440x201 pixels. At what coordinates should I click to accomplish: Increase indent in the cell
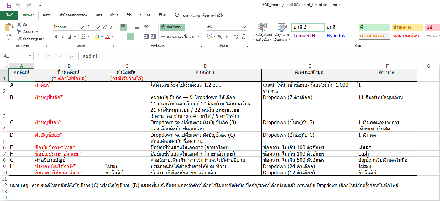(153, 37)
